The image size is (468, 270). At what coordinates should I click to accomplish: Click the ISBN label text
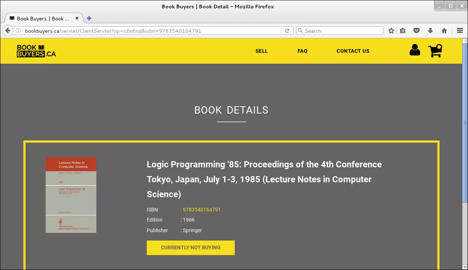coord(152,210)
